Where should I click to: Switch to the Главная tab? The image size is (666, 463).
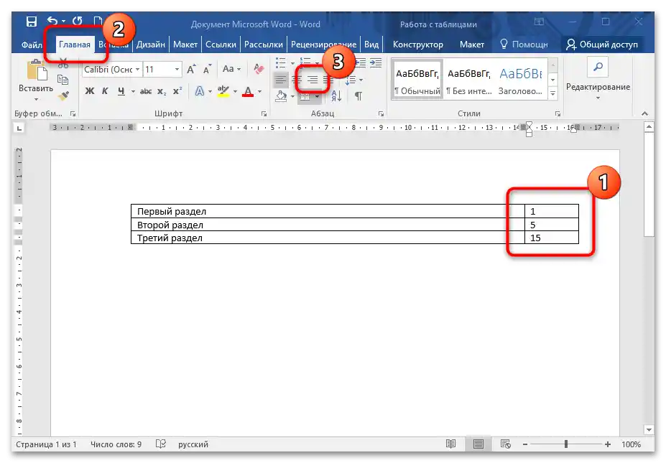(x=75, y=45)
